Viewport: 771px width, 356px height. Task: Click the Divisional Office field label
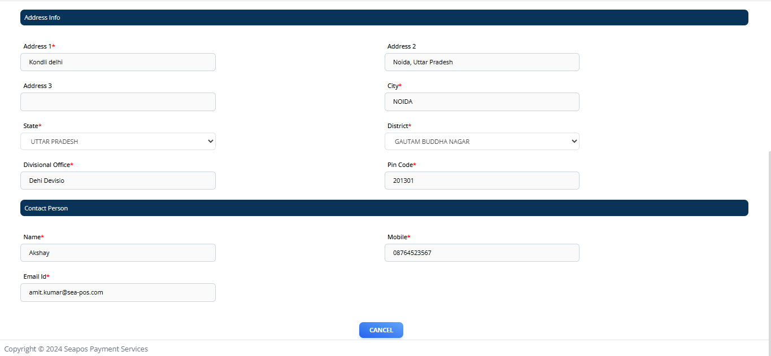tap(48, 165)
